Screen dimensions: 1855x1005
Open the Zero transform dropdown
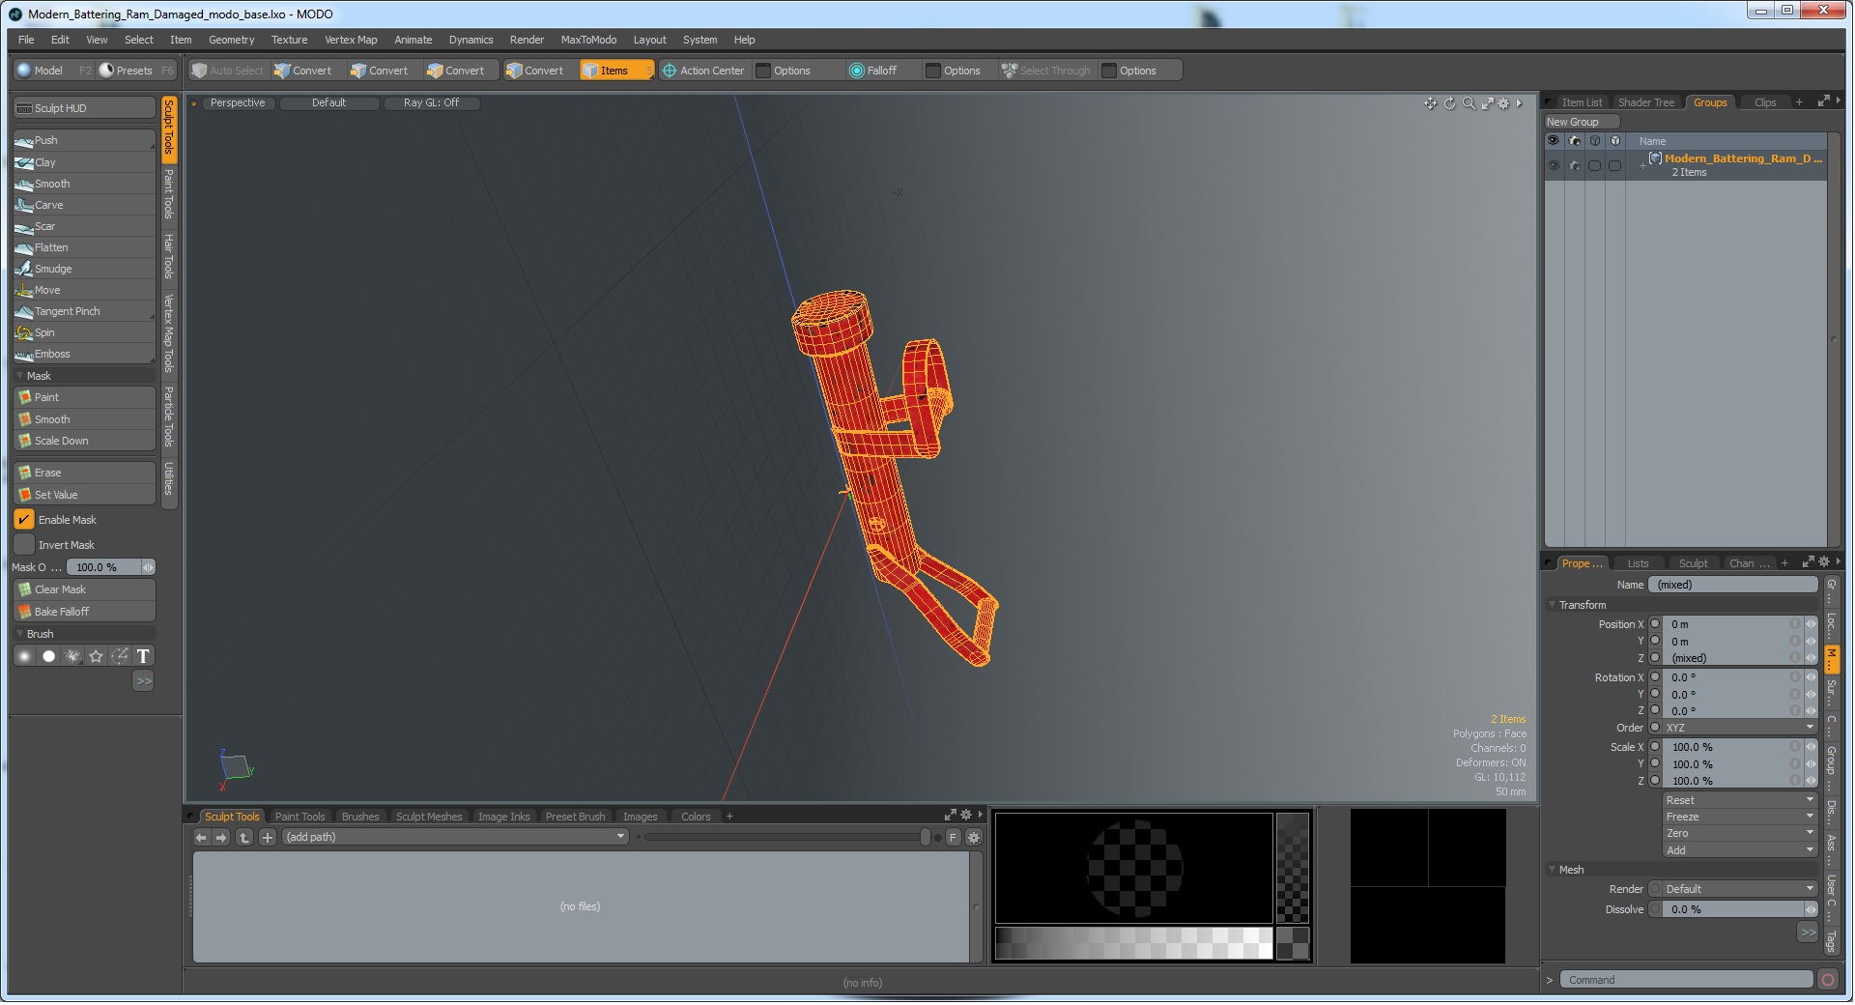click(x=1739, y=833)
